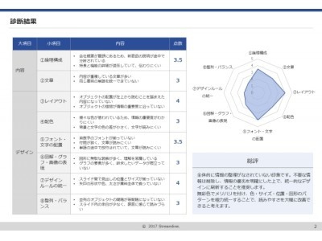Select score 3 in the ④配色 row
322x241 pixels.
(x=178, y=121)
